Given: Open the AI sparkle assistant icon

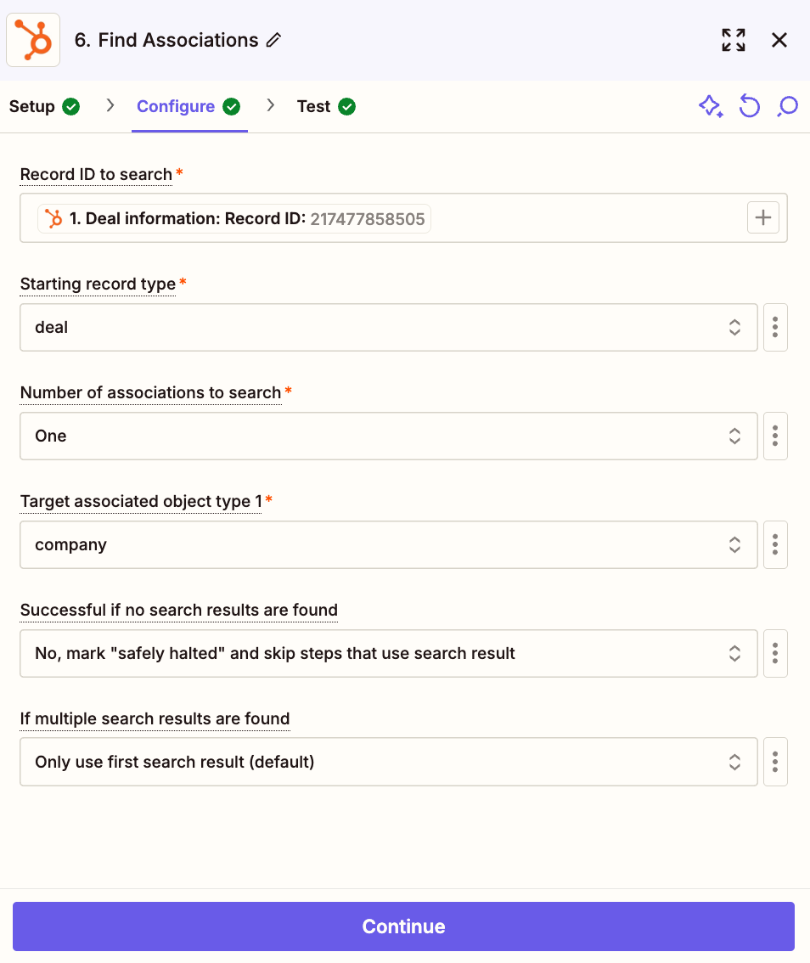Looking at the screenshot, I should pyautogui.click(x=711, y=106).
